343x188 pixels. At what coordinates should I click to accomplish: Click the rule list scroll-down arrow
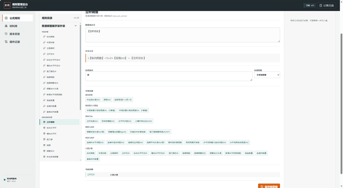80,160
